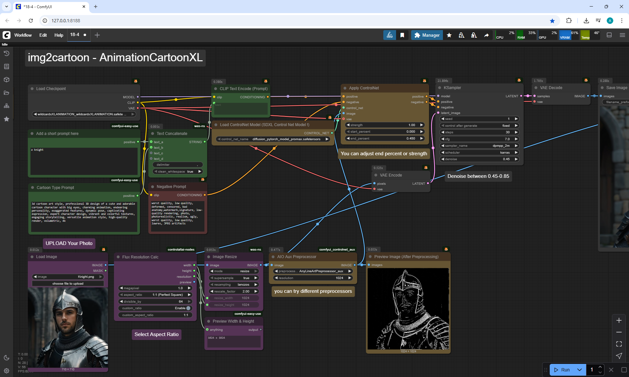Click the knight photo thumbnail in Load Image
This screenshot has width=629, height=377.
pos(68,328)
